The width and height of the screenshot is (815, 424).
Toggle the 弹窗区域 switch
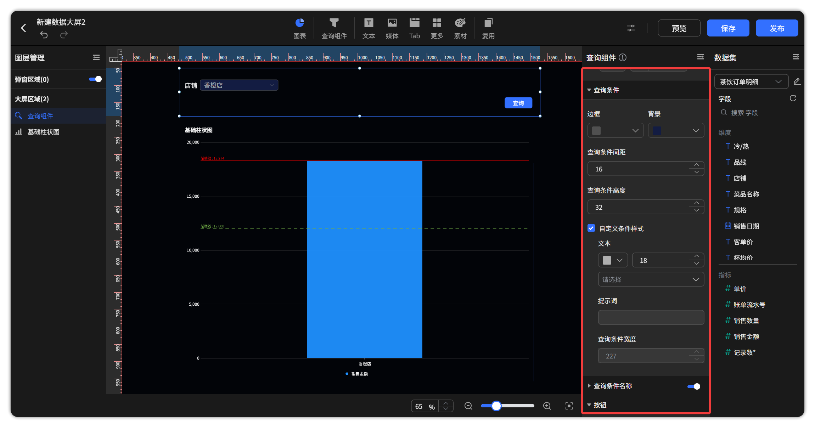pos(95,79)
